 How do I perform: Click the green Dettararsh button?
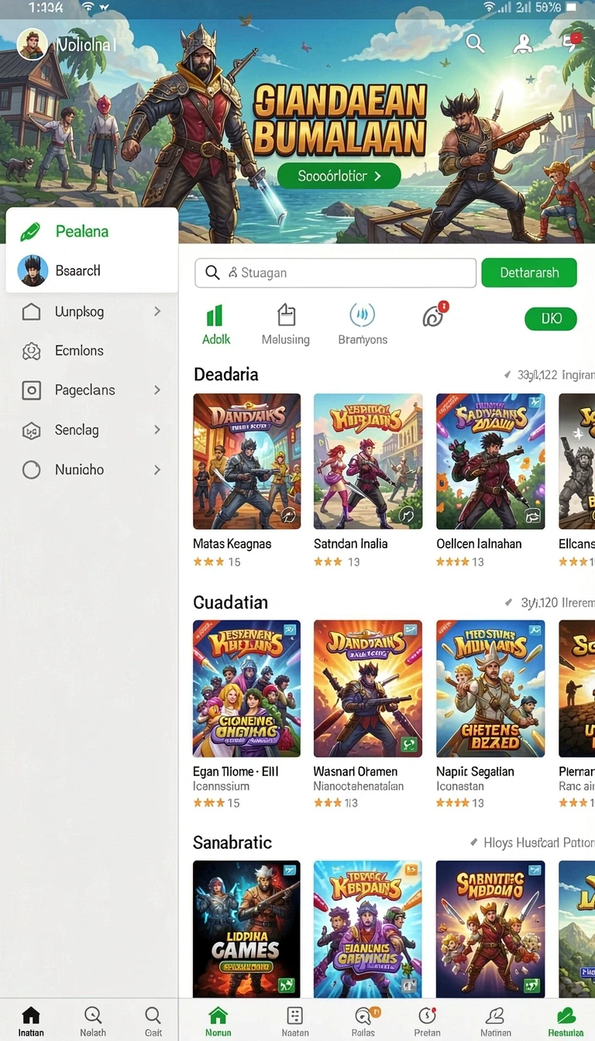click(529, 273)
